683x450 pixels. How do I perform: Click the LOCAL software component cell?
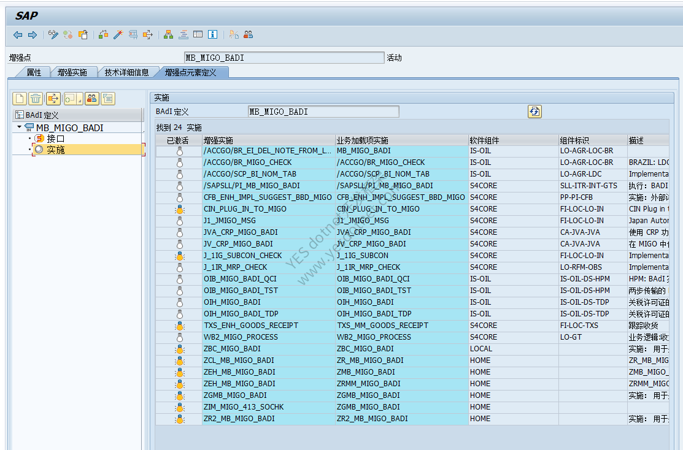tap(514, 349)
